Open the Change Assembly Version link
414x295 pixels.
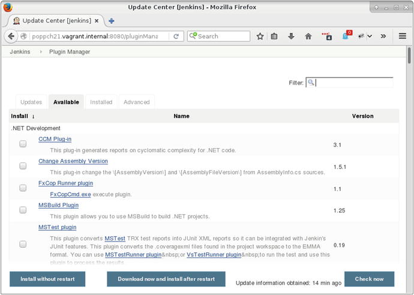(73, 161)
